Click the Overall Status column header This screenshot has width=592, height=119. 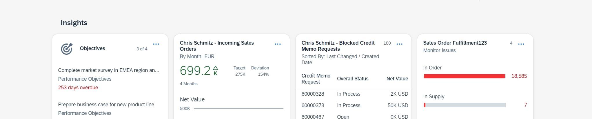click(x=353, y=79)
